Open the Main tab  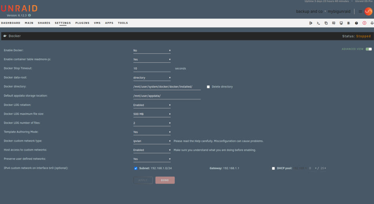pos(29,23)
